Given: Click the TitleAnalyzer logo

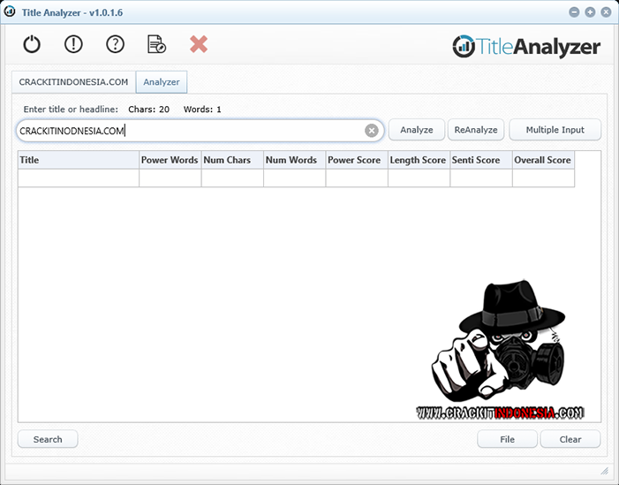Looking at the screenshot, I should click(526, 47).
